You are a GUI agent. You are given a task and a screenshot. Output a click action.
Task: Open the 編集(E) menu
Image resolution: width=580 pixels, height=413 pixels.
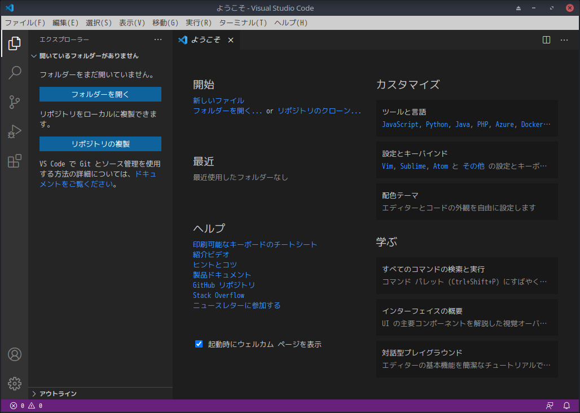(65, 23)
